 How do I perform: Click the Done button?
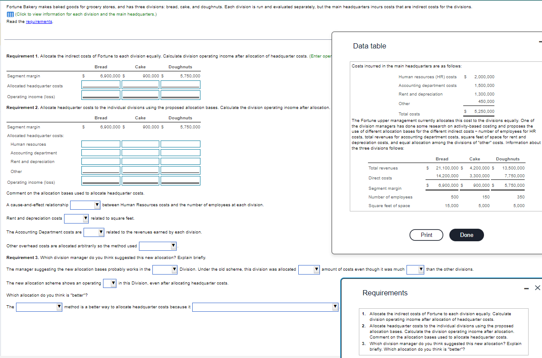coord(467,235)
